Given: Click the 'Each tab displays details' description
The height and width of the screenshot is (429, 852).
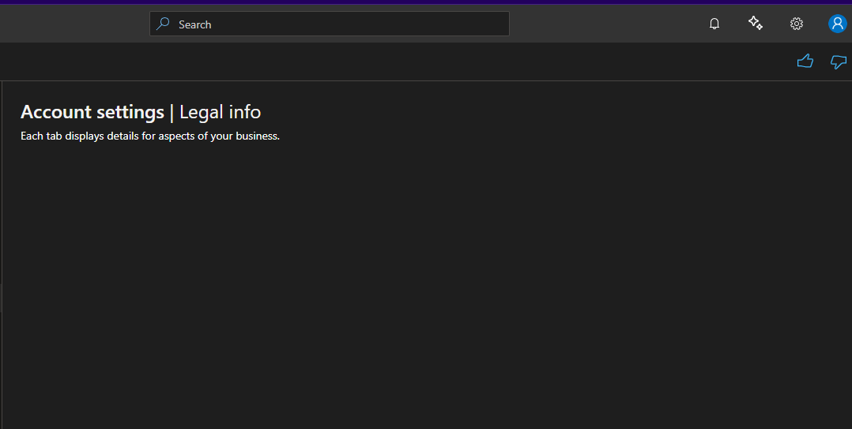Looking at the screenshot, I should [x=150, y=136].
